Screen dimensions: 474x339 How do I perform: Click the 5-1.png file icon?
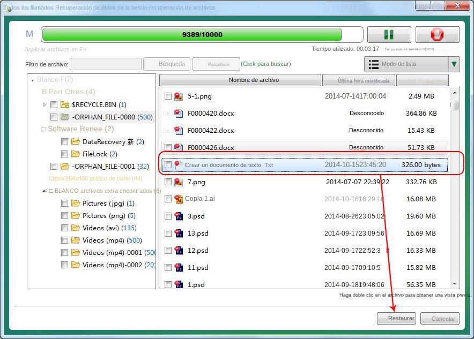[x=179, y=96]
